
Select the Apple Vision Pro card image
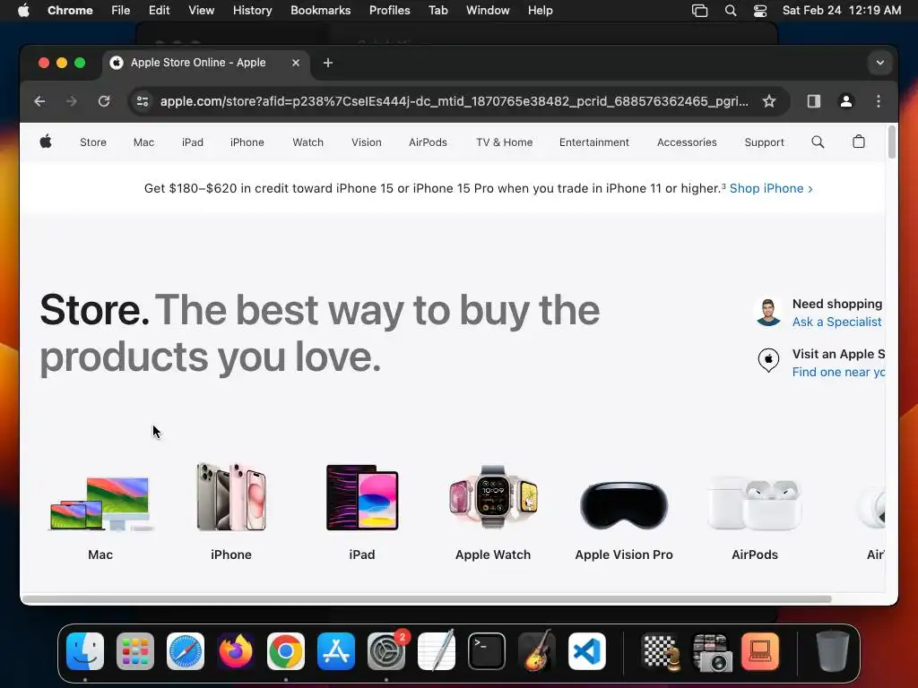pos(624,505)
